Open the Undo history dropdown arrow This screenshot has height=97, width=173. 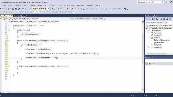[x=25, y=9]
